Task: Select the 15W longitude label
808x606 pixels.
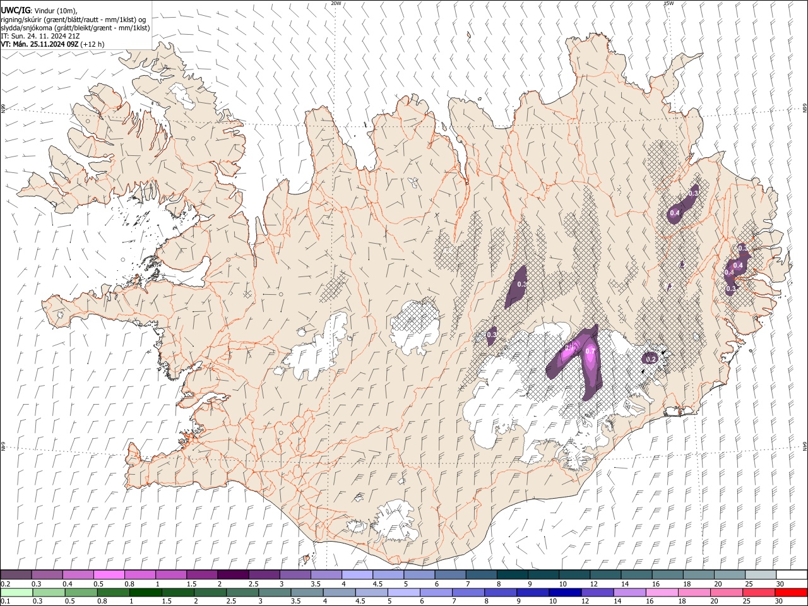Action: pos(669,3)
